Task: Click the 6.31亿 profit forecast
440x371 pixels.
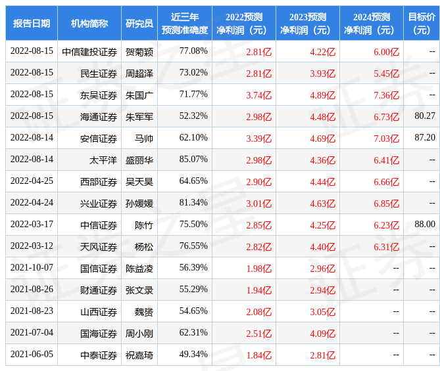Action: (387, 247)
